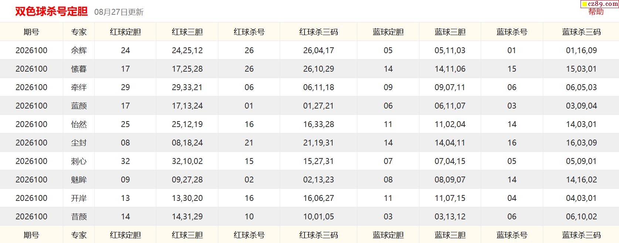Open expert 牵绊's entry
This screenshot has height=243, width=619.
click(x=79, y=88)
